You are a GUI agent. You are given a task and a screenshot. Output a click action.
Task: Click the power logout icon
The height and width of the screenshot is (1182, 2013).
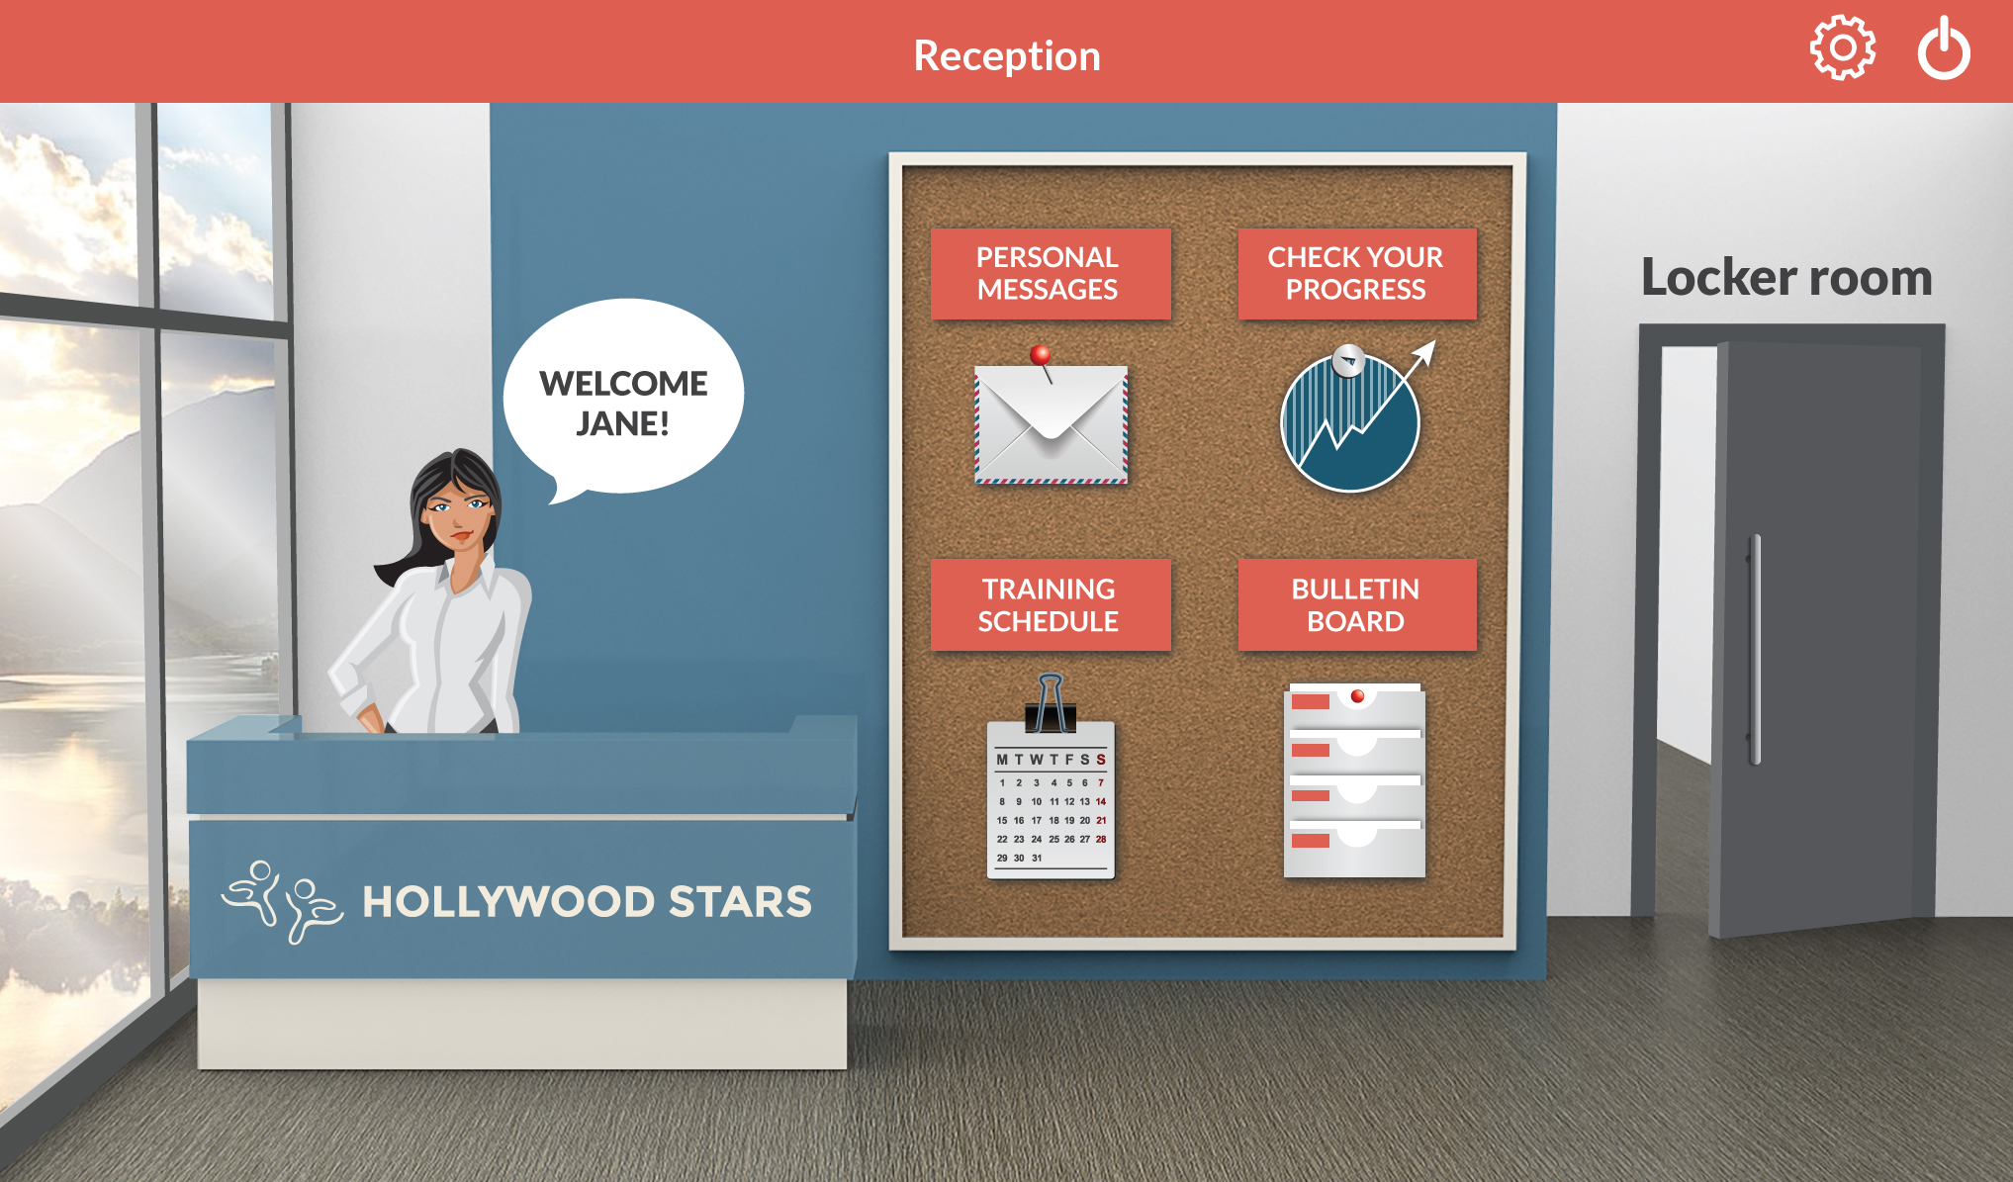point(1944,47)
